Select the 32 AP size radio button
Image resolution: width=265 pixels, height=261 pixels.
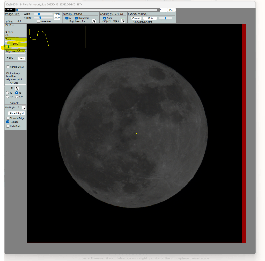point(7,93)
